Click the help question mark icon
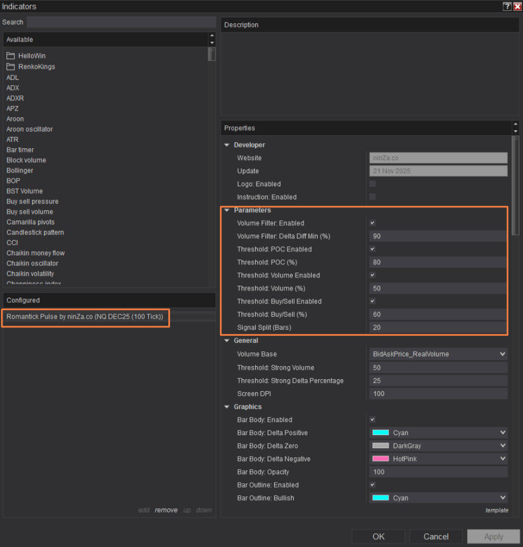This screenshot has height=547, width=523. tap(507, 7)
